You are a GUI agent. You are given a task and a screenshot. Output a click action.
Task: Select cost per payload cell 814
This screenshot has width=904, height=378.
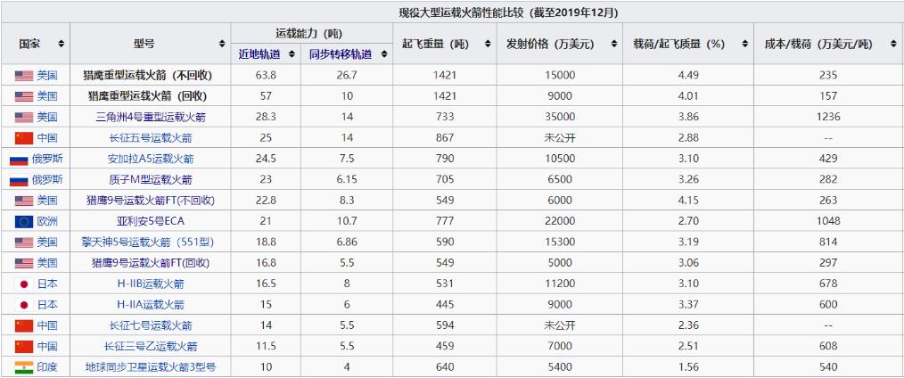(828, 242)
